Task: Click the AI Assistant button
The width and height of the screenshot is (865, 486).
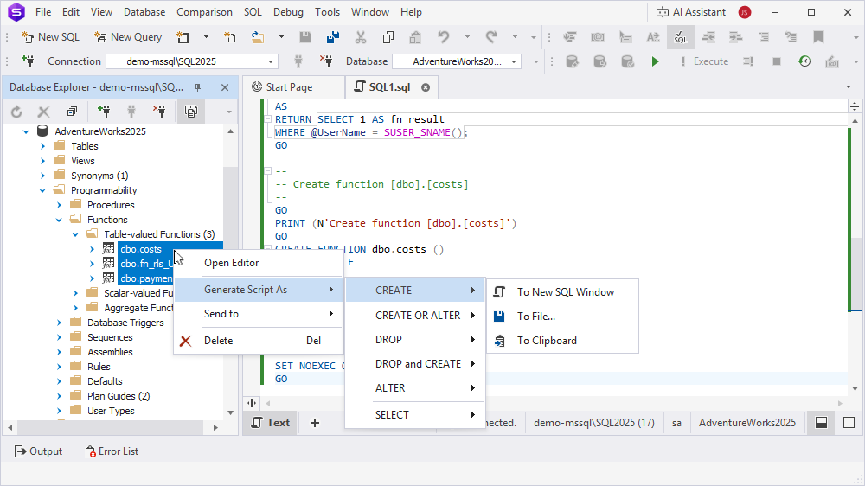Action: [690, 11]
